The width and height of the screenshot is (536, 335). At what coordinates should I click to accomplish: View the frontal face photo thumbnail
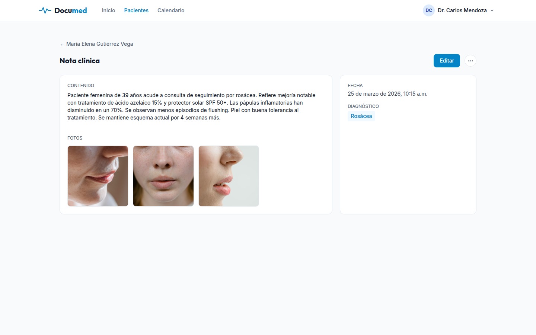[x=163, y=176]
